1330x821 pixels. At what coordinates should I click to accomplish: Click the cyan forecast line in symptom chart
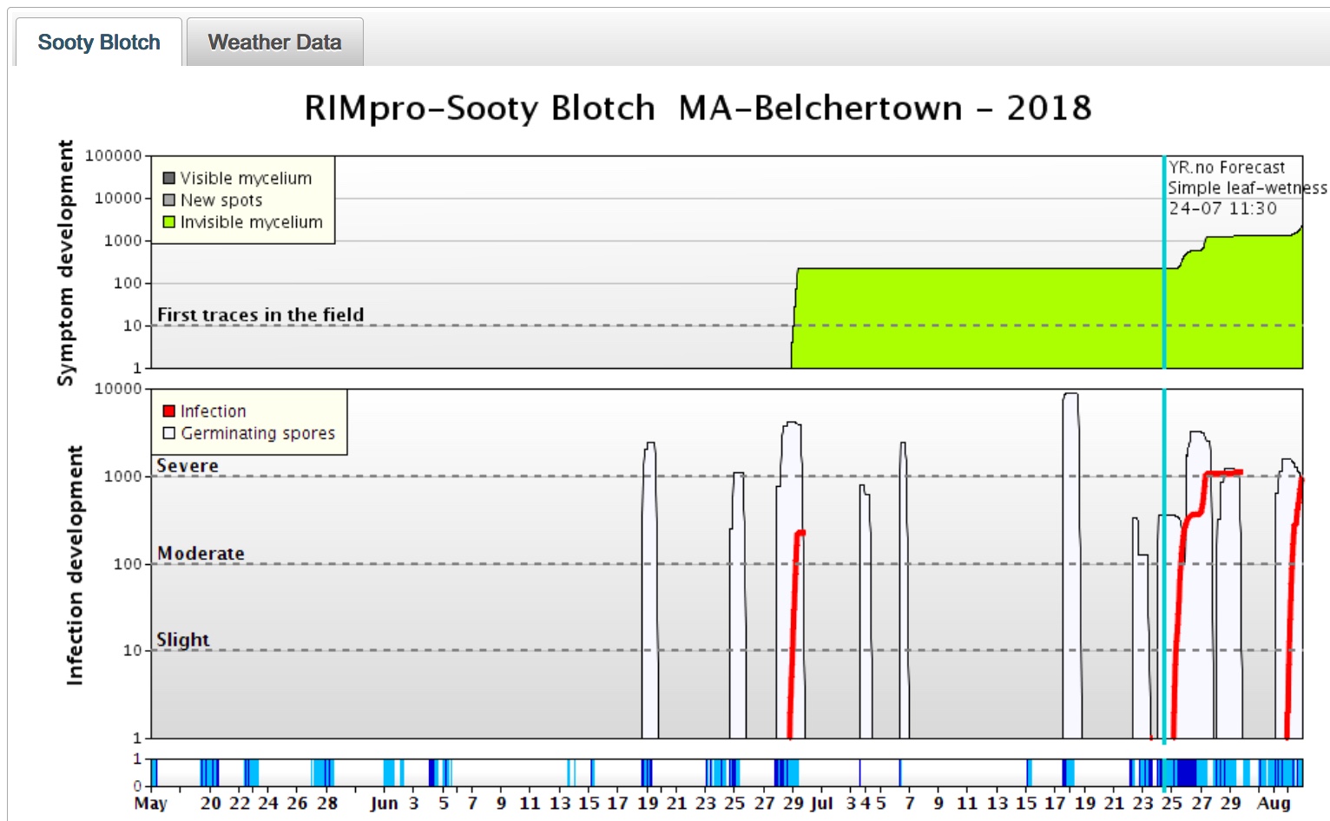(1164, 262)
